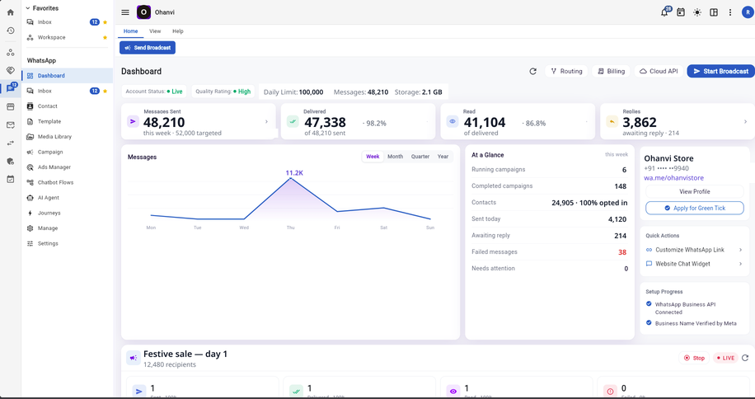Unstar Workspace in the Favorites list
The height and width of the screenshot is (399, 755).
[x=105, y=38]
